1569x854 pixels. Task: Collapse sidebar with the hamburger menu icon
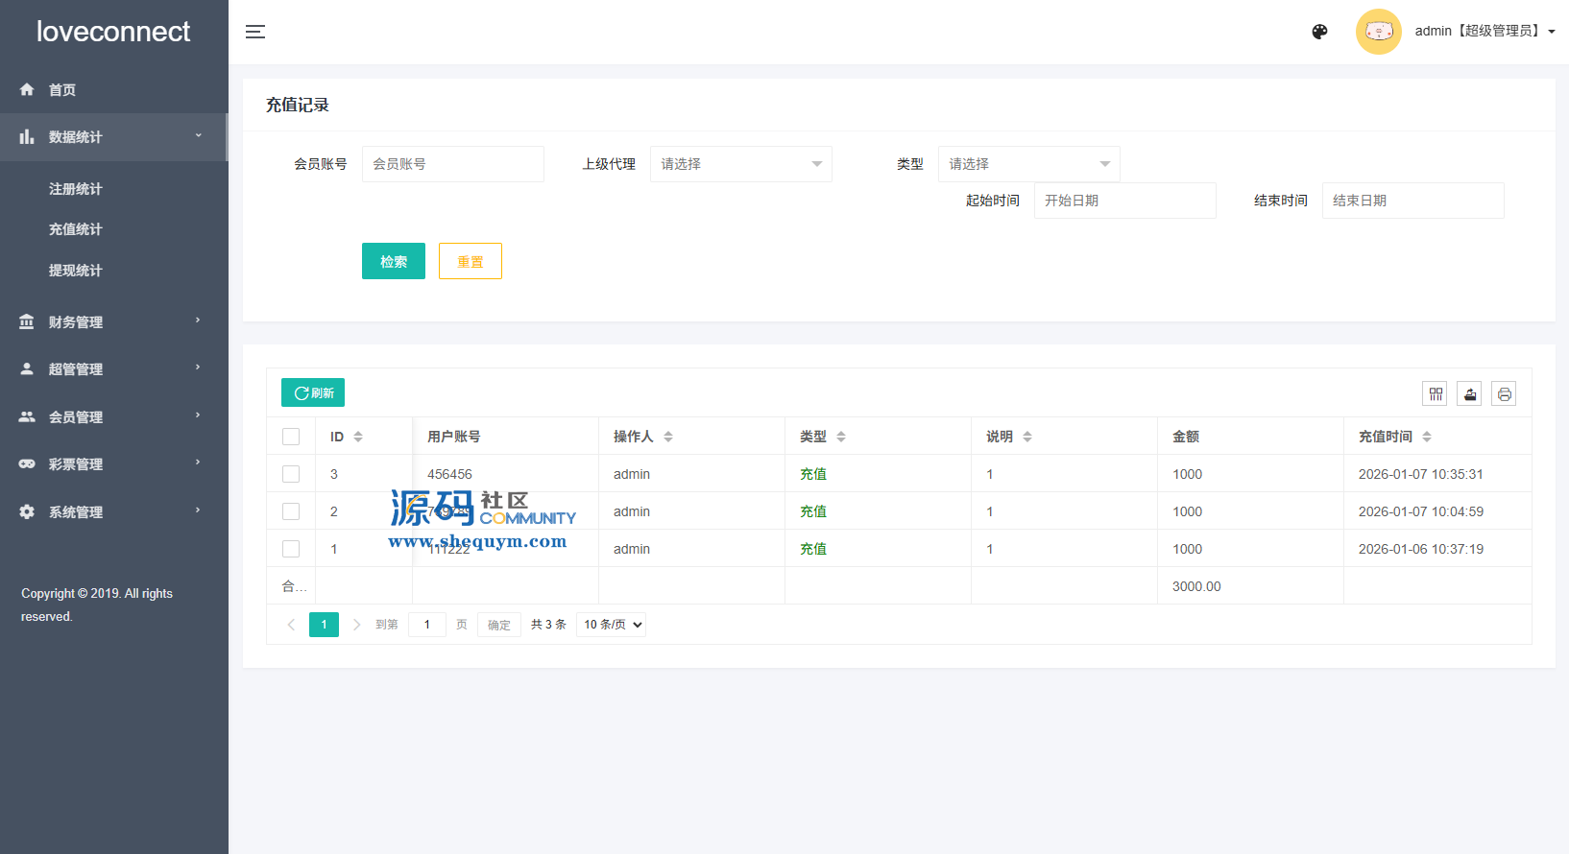(255, 32)
